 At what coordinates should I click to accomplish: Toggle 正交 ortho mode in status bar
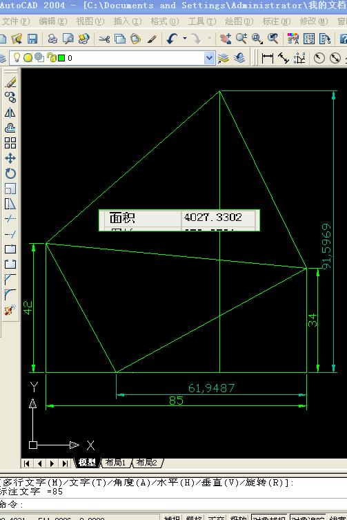click(216, 517)
